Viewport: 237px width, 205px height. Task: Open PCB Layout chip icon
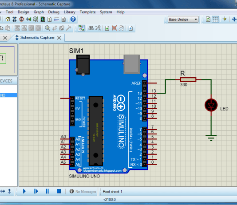click(x=22, y=19)
